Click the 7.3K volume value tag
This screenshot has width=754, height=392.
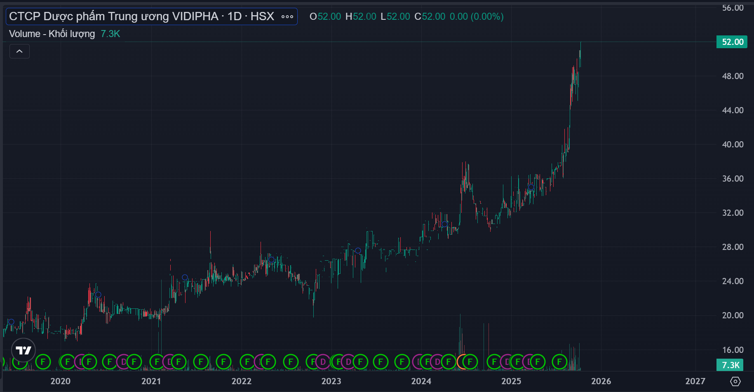pyautogui.click(x=731, y=365)
